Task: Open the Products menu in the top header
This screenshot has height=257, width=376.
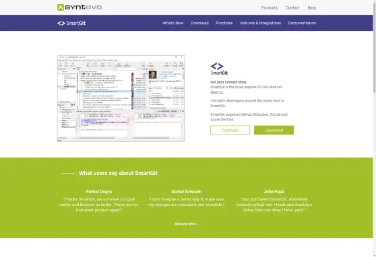Action: coord(270,7)
